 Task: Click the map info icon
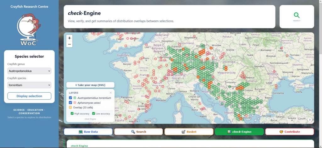310,120
